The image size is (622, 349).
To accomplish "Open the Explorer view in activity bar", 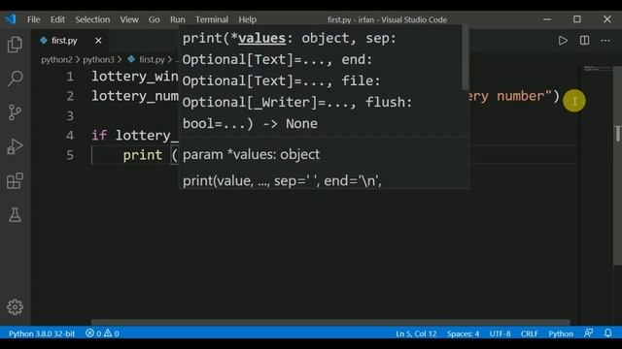I will (15, 45).
